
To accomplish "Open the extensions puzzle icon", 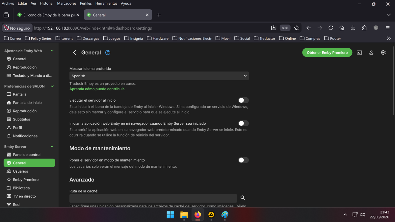I will pos(364,28).
